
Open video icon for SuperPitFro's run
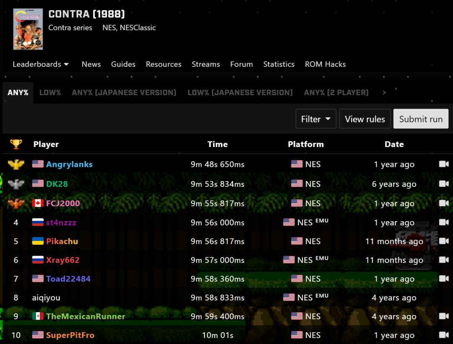click(443, 335)
